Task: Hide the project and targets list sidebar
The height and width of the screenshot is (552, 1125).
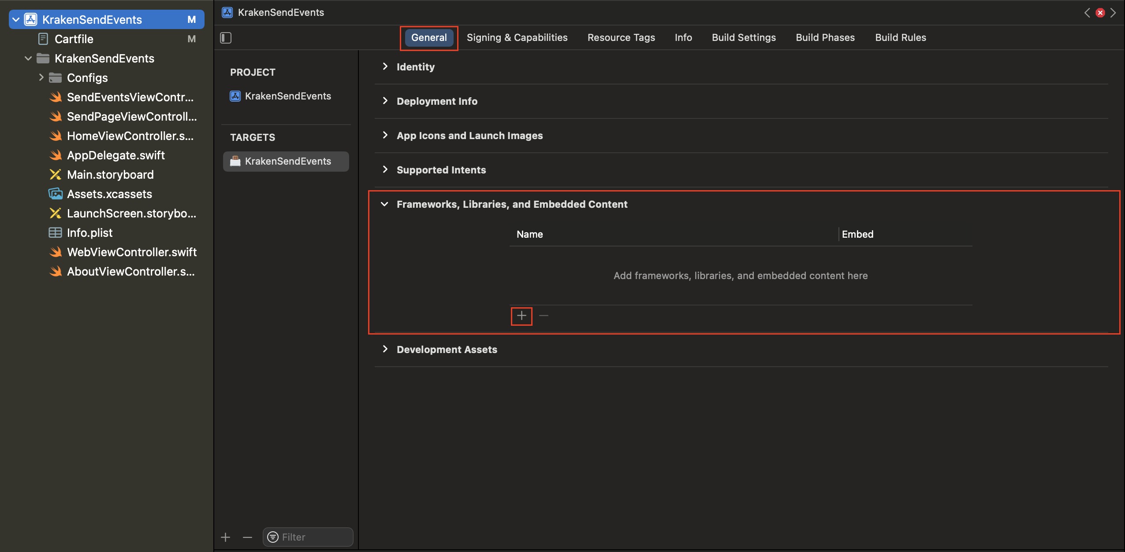Action: (x=226, y=38)
